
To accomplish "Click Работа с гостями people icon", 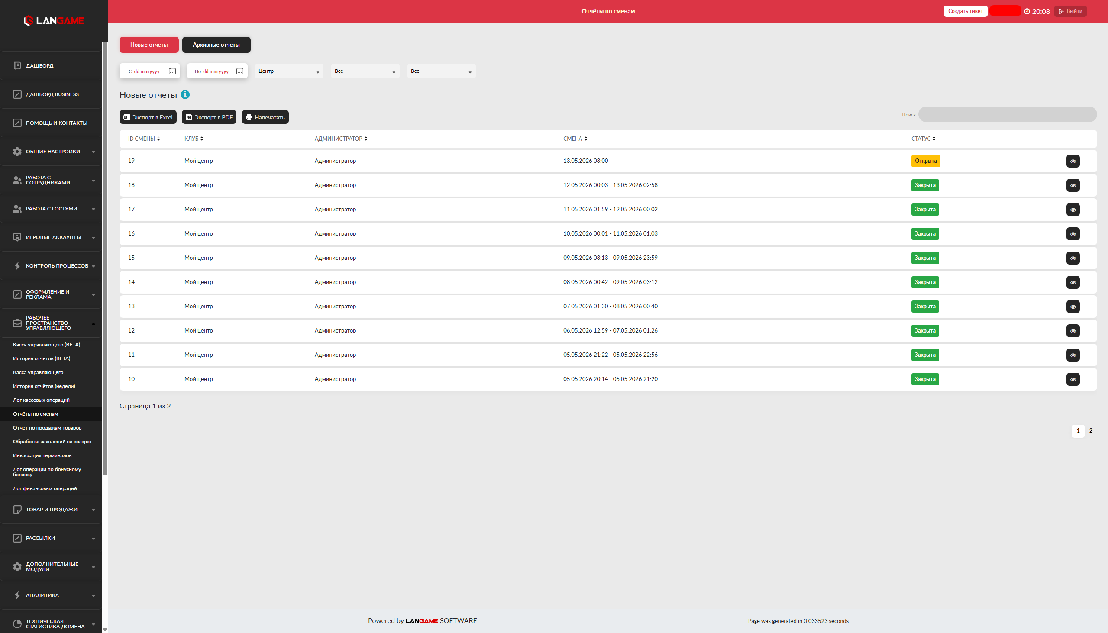I will [17, 209].
